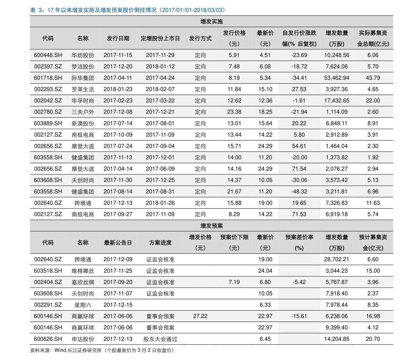The height and width of the screenshot is (360, 420).
Task: Click stock code 600448.SH
Action: coord(48,55)
